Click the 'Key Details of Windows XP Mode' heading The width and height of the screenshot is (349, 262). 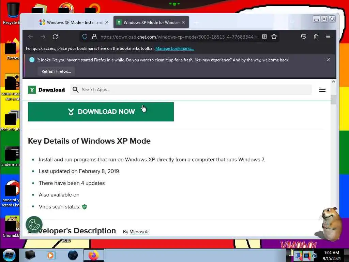point(89,141)
